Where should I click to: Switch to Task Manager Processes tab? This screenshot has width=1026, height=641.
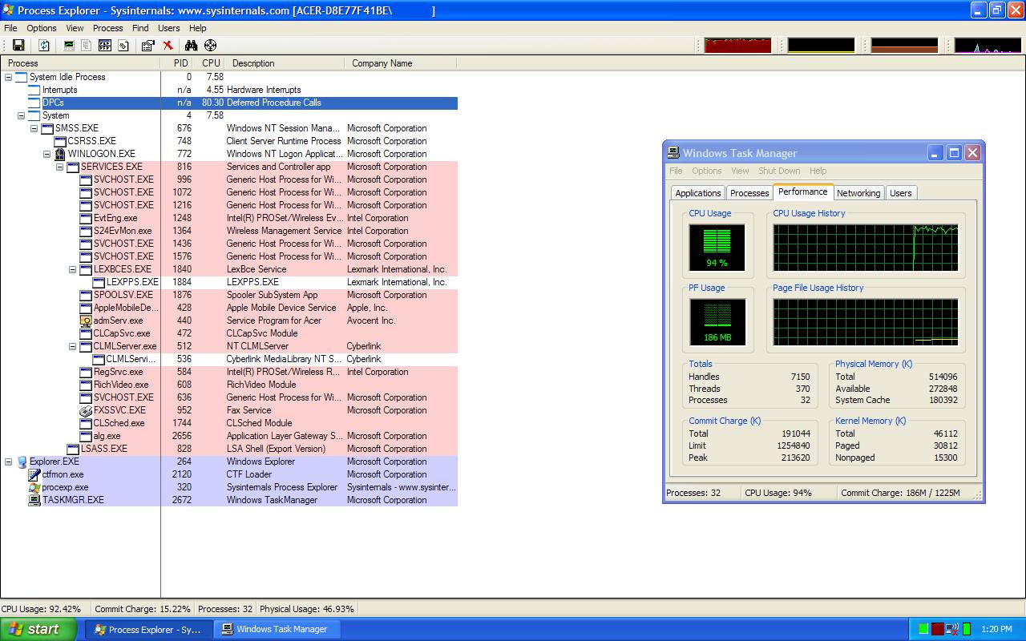tap(749, 193)
